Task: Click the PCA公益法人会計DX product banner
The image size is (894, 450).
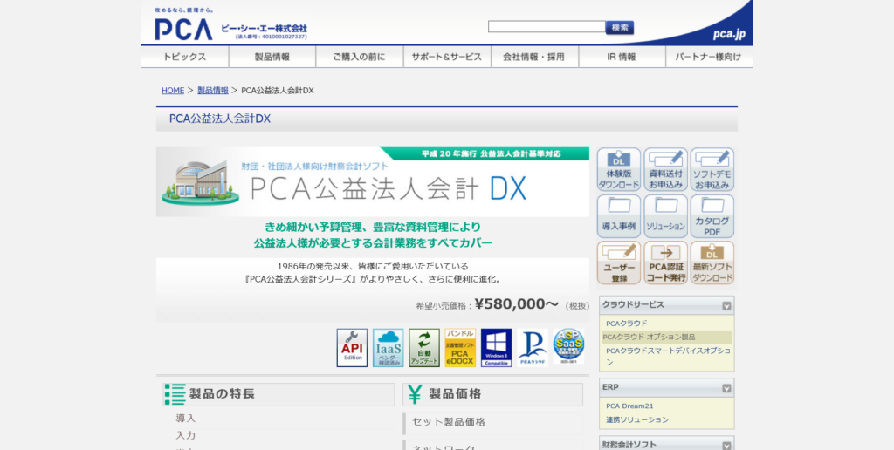Action: coord(372,181)
